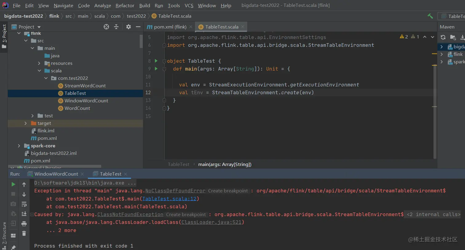Expand the spark-core module
The image size is (465, 250).
pyautogui.click(x=19, y=146)
